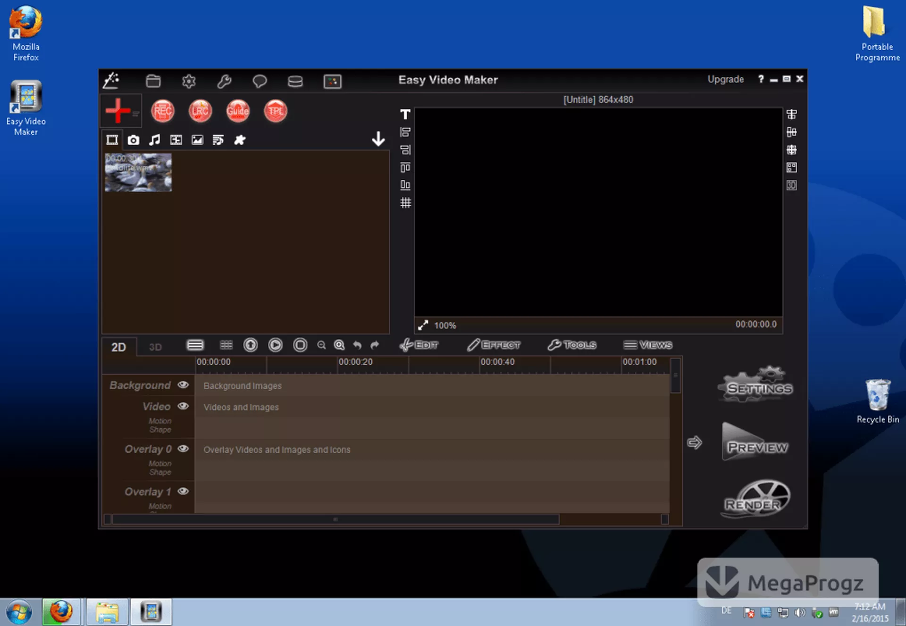Open the gear settings icon in top toolbar

coord(189,81)
